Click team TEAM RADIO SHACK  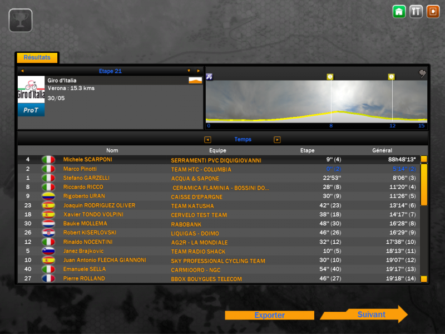pos(198,252)
